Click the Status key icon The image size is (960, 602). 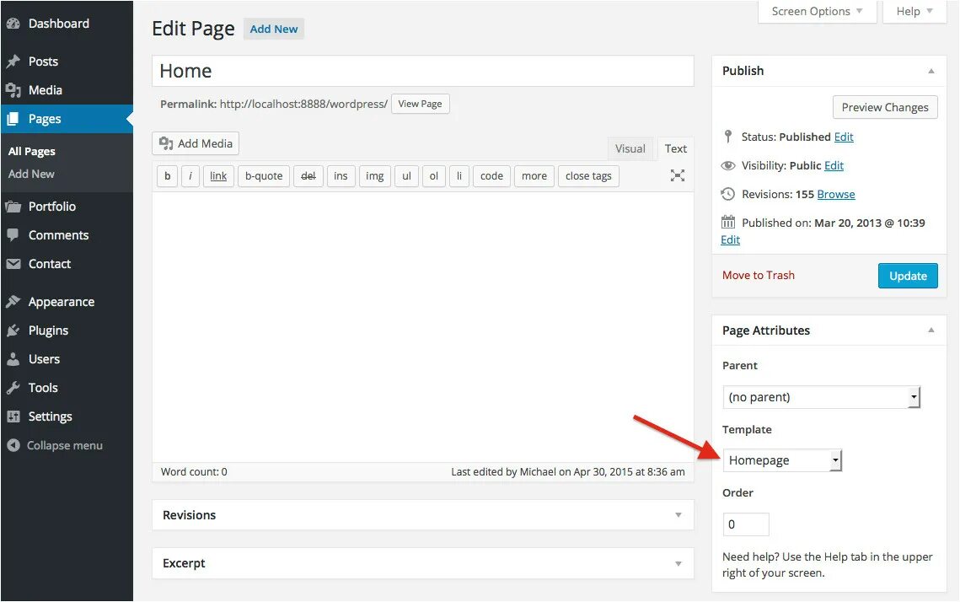click(728, 137)
